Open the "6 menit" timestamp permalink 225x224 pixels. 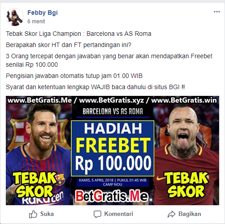click(36, 22)
